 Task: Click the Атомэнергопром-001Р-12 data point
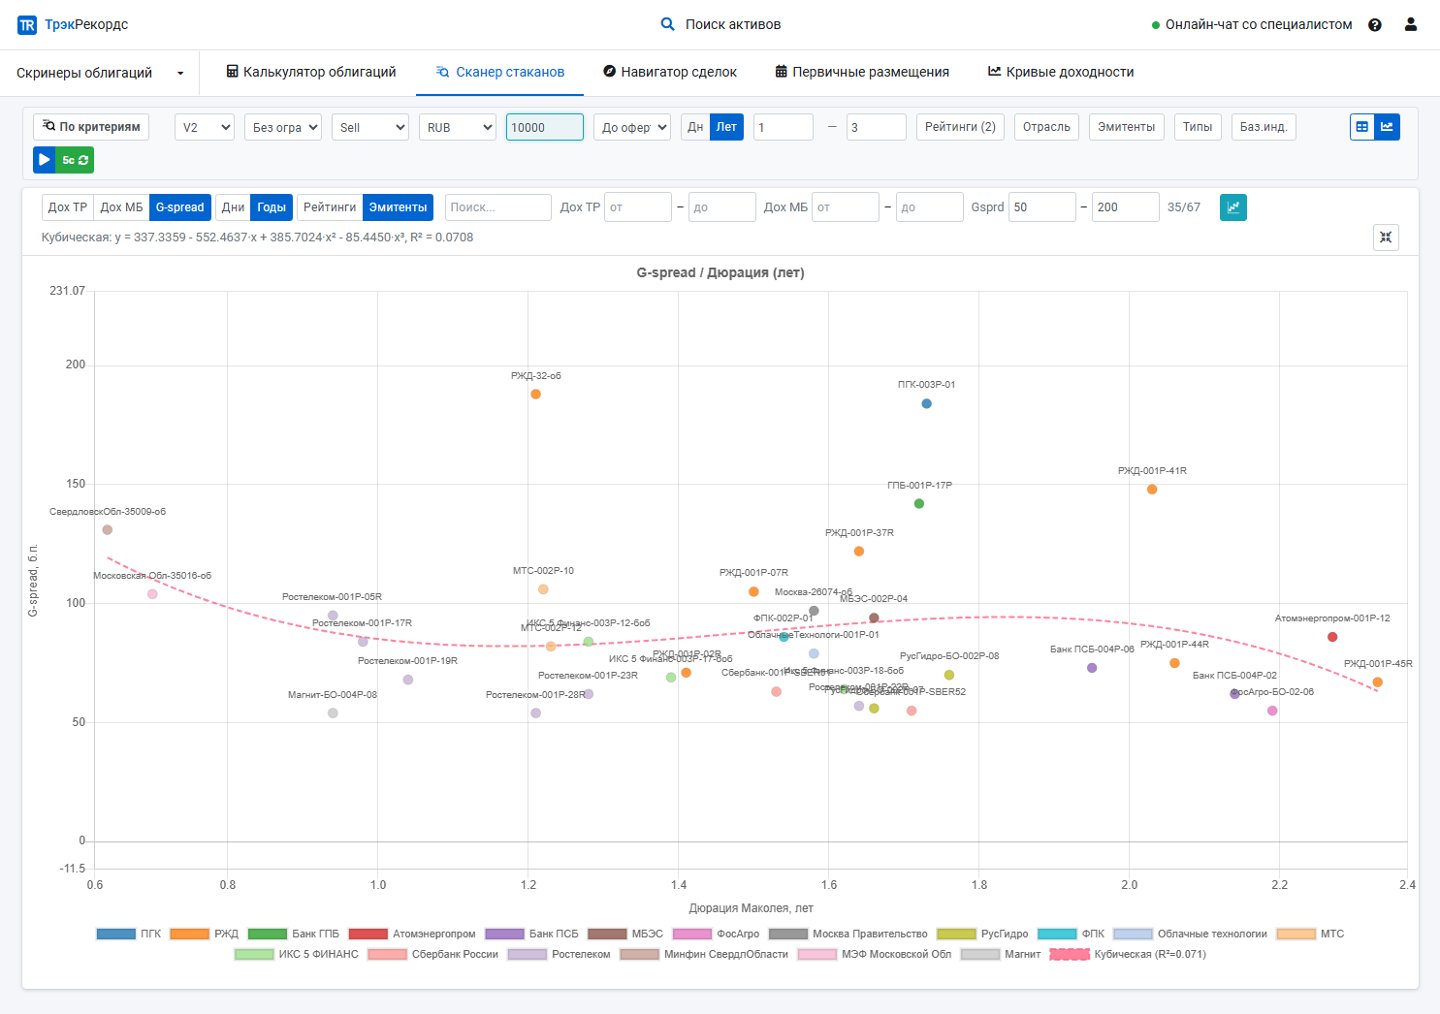[1332, 637]
